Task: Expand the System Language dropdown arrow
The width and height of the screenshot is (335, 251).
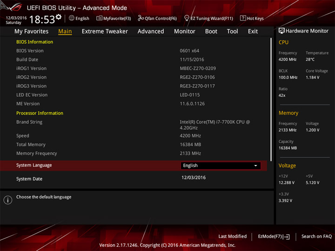Action: click(255, 165)
